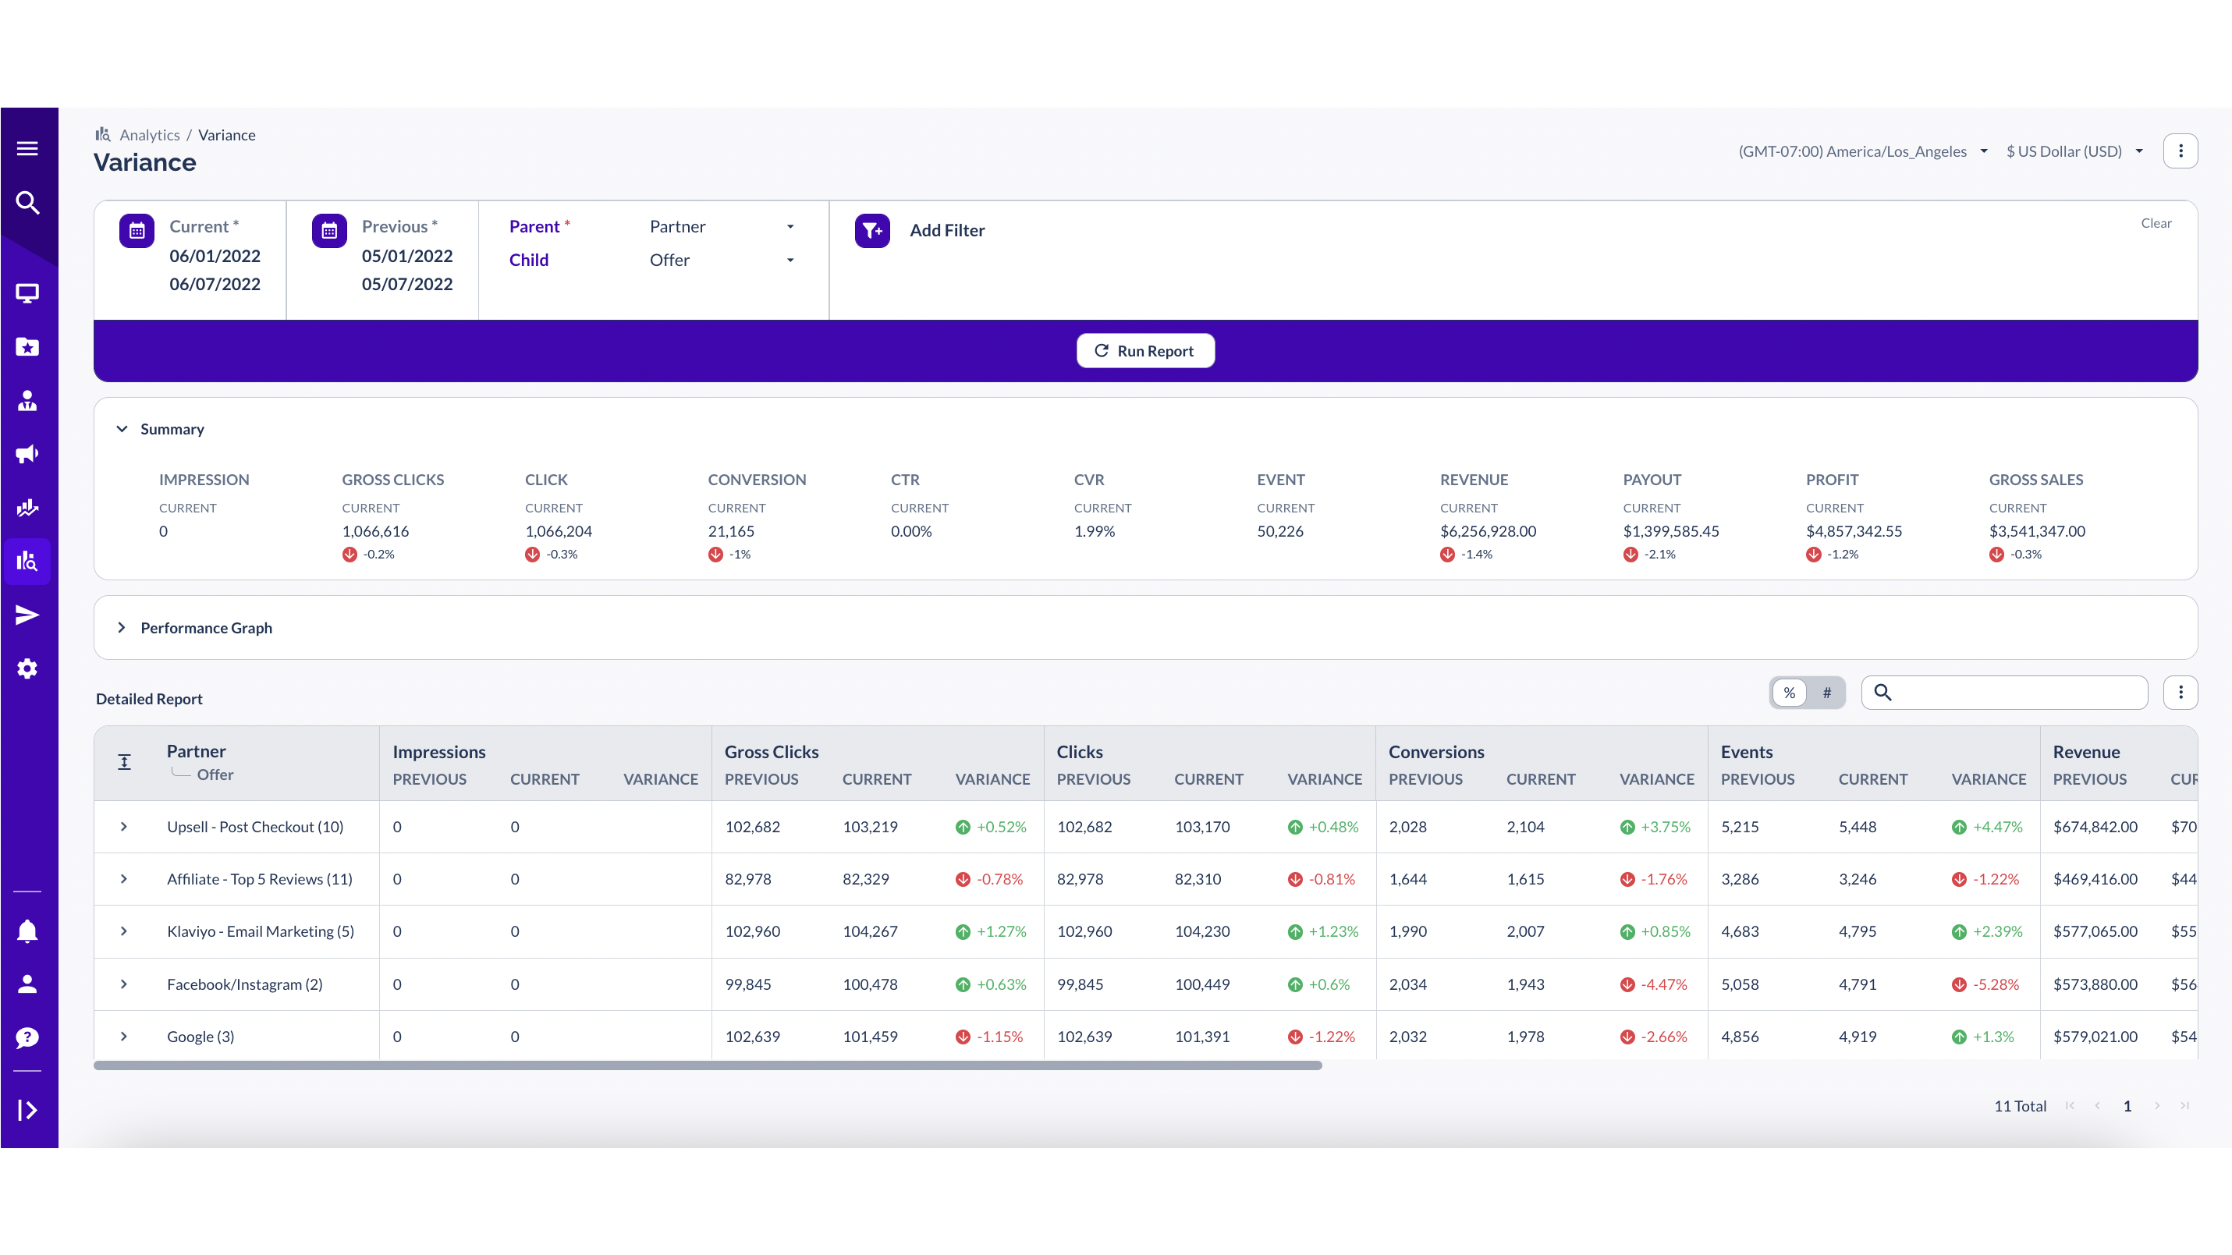Open the paper plane icon below analytics
Screen dimensions: 2232x1255
click(27, 614)
